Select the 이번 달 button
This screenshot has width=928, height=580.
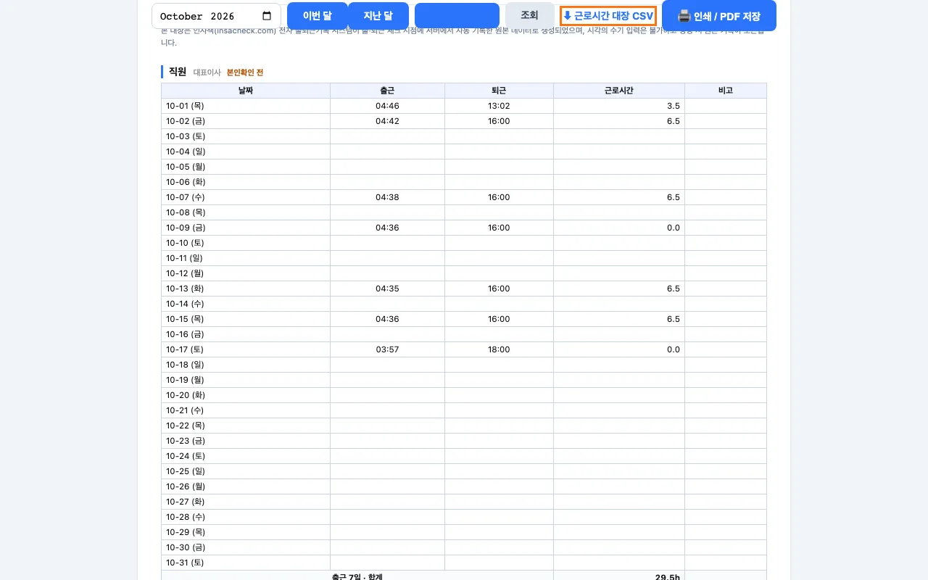pyautogui.click(x=317, y=15)
